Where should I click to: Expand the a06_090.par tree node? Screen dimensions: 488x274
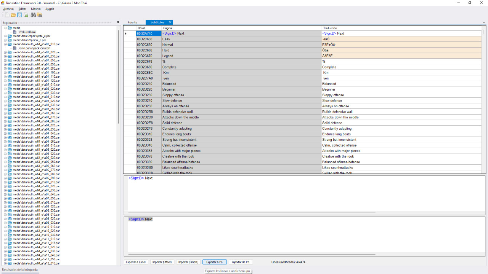pos(5,178)
